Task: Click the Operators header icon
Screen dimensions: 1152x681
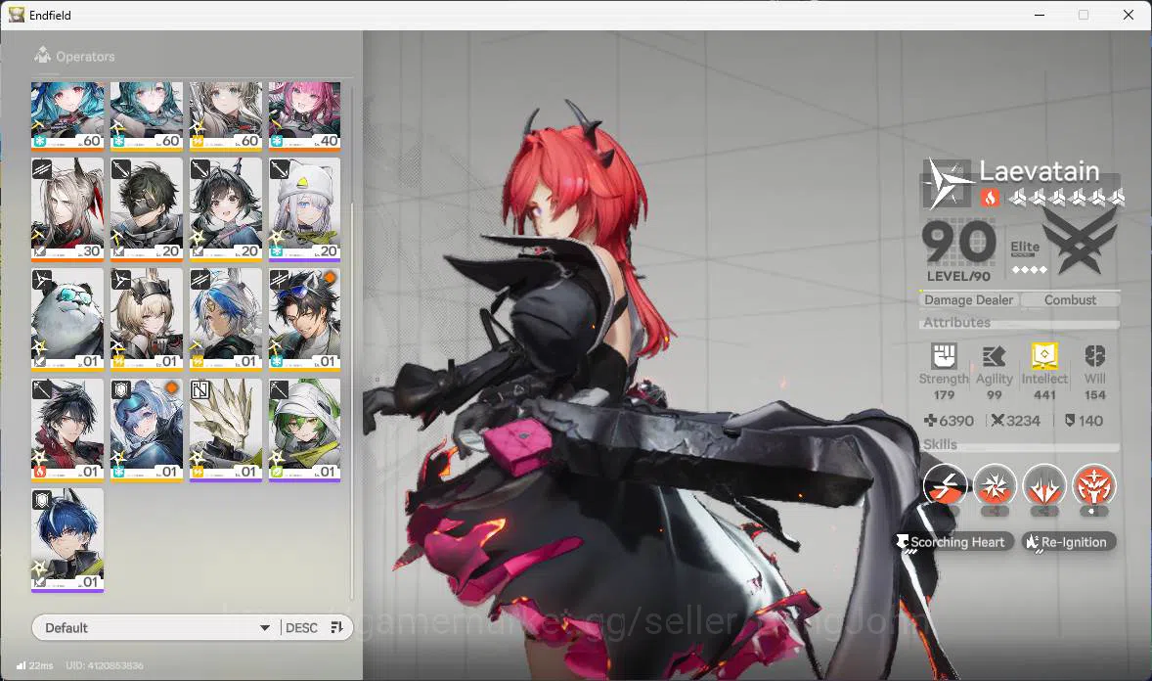Action: click(43, 55)
